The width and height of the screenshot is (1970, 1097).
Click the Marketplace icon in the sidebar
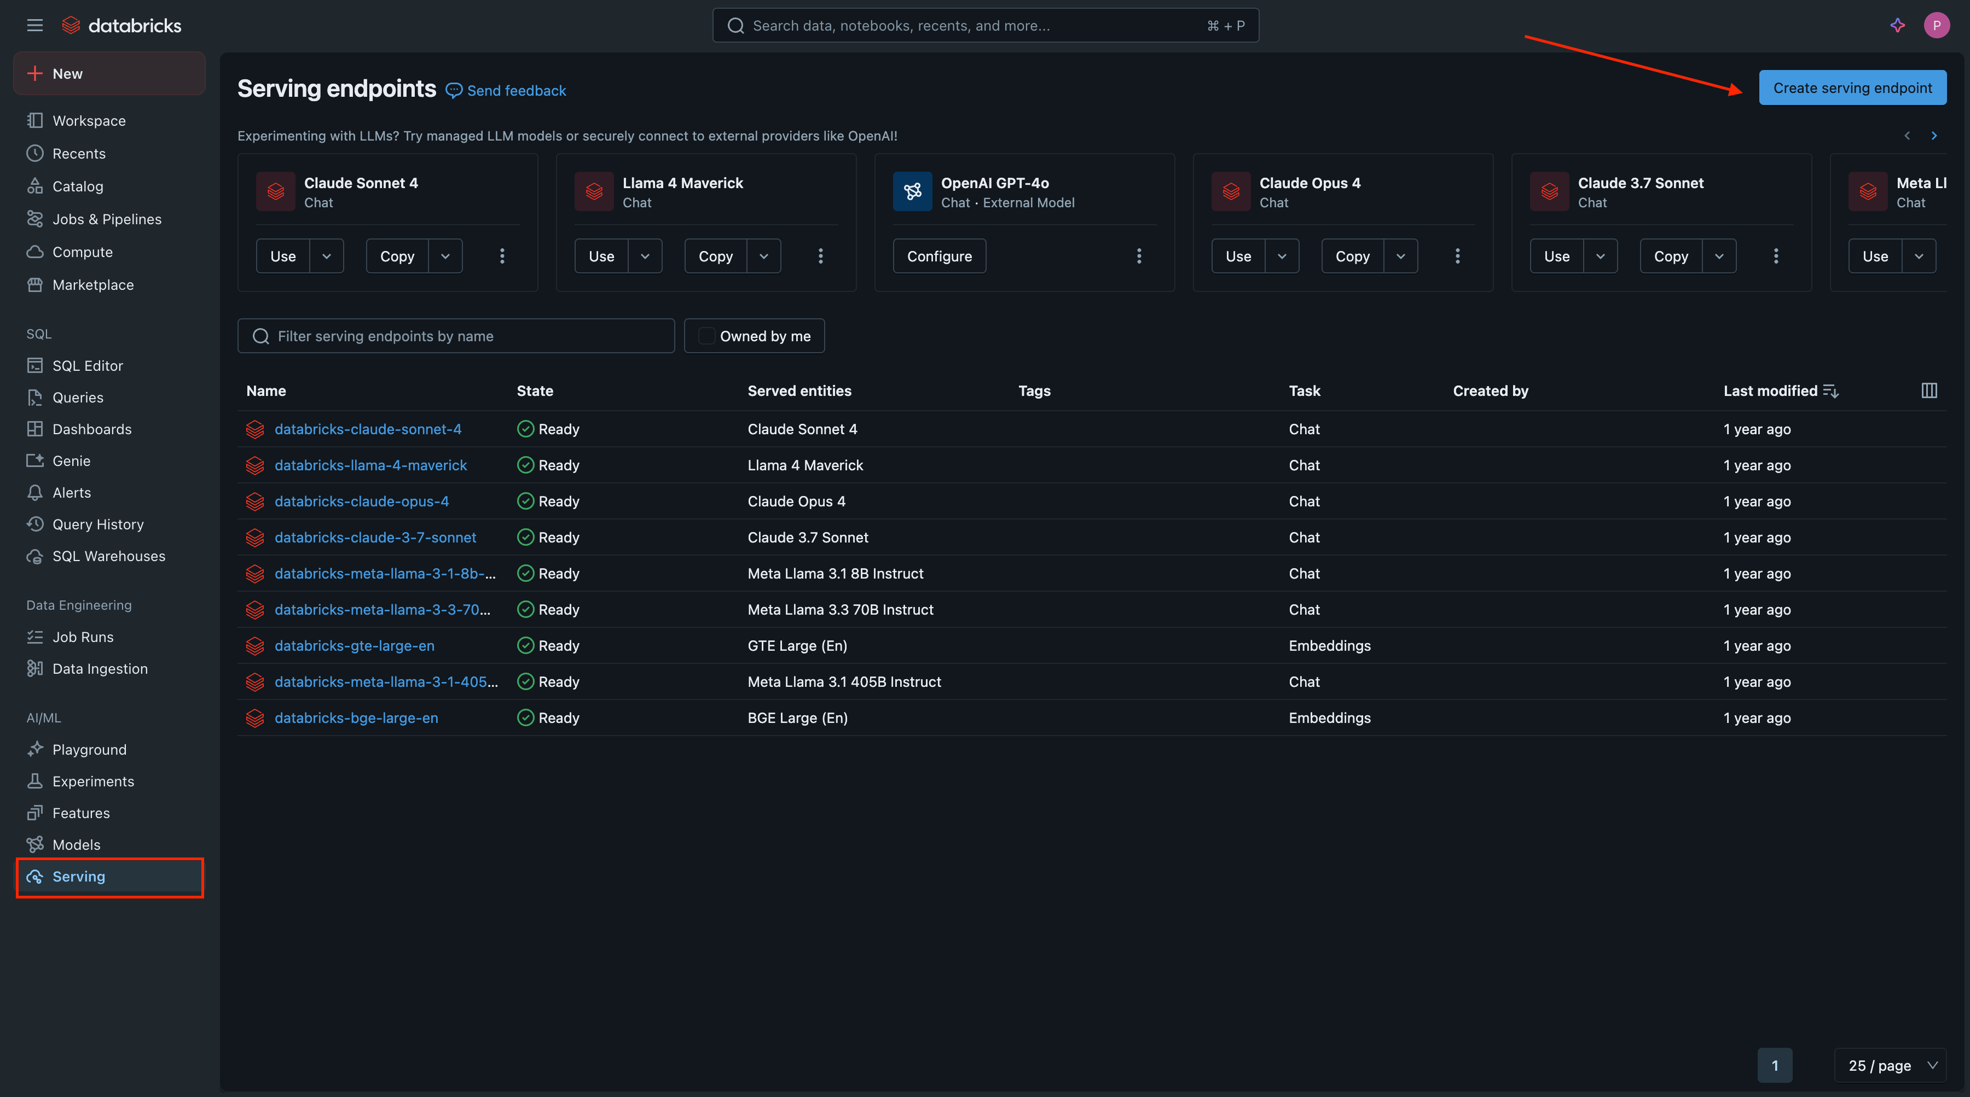pyautogui.click(x=35, y=284)
